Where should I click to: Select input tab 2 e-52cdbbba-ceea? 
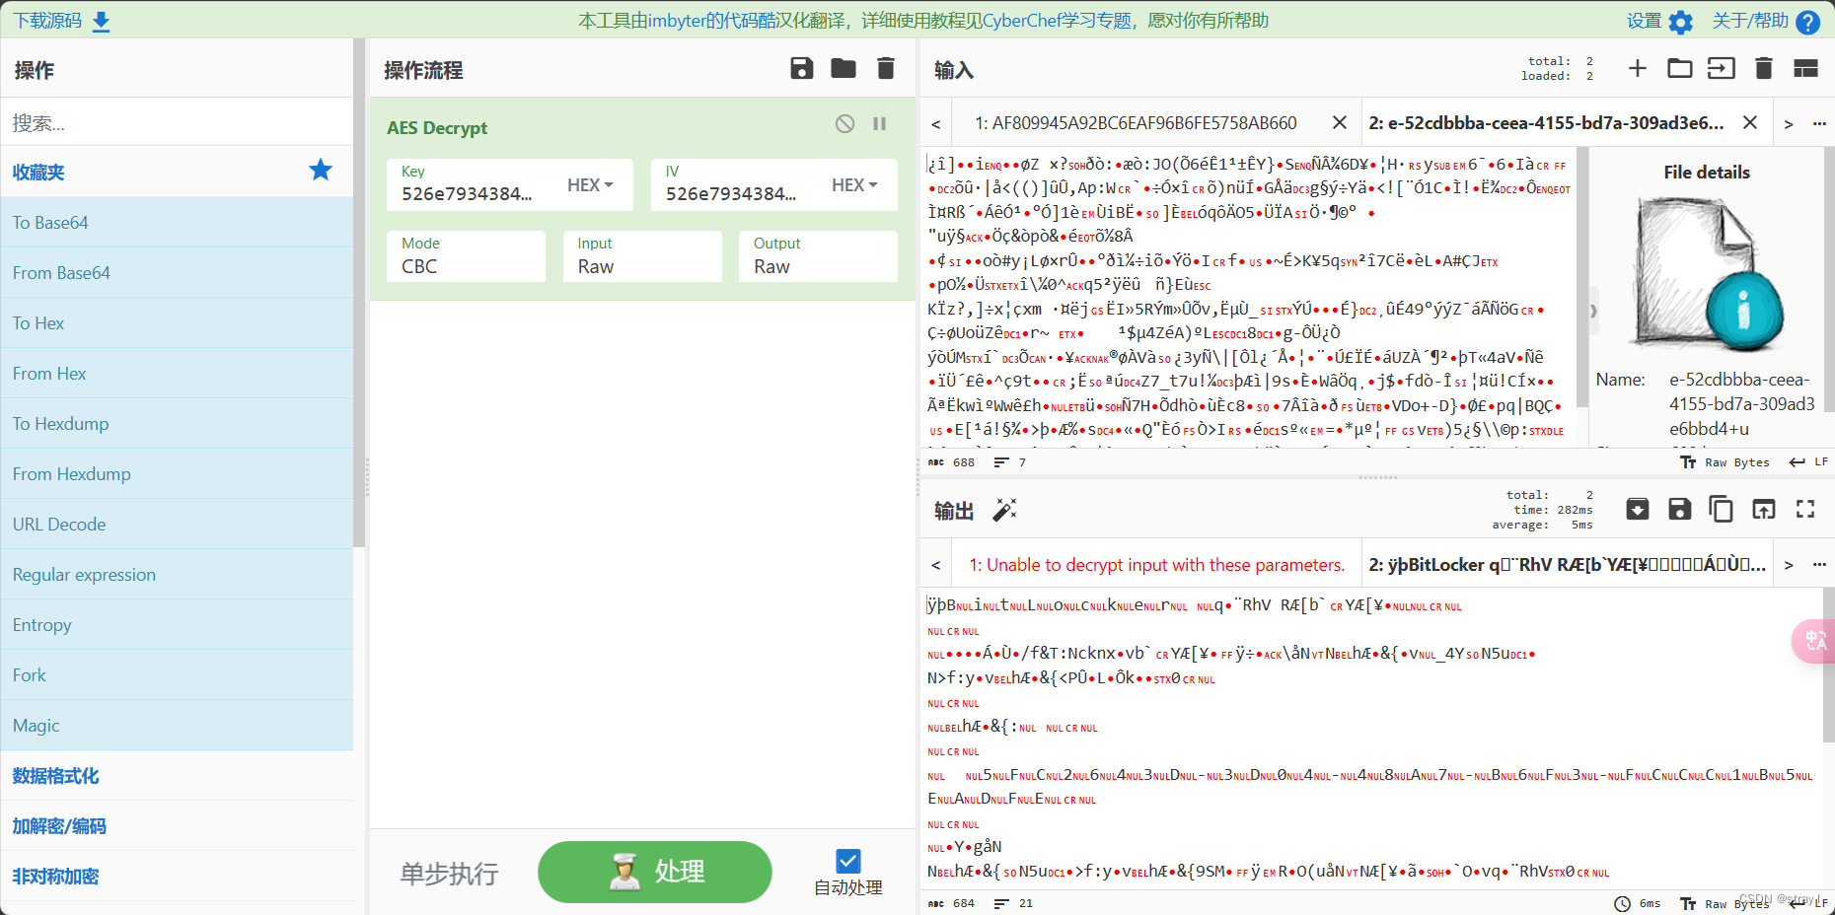point(1546,123)
